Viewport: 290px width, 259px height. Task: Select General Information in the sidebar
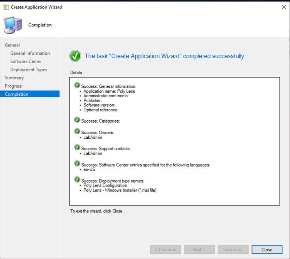pyautogui.click(x=30, y=53)
